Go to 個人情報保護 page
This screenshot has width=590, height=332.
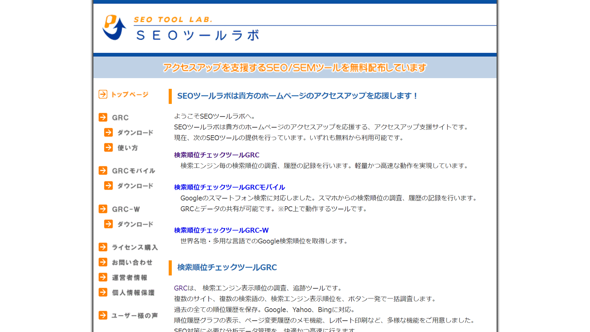[133, 293]
